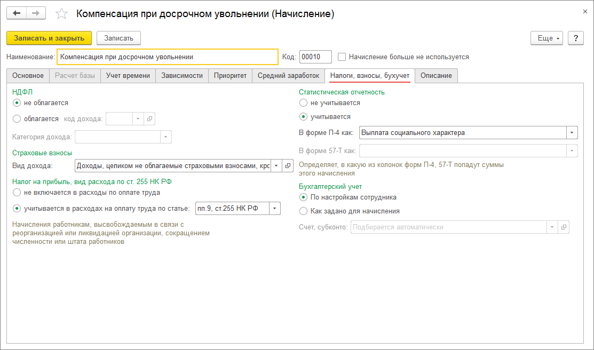
Task: Open the Вид дохода dropdown list
Action: pyautogui.click(x=276, y=166)
